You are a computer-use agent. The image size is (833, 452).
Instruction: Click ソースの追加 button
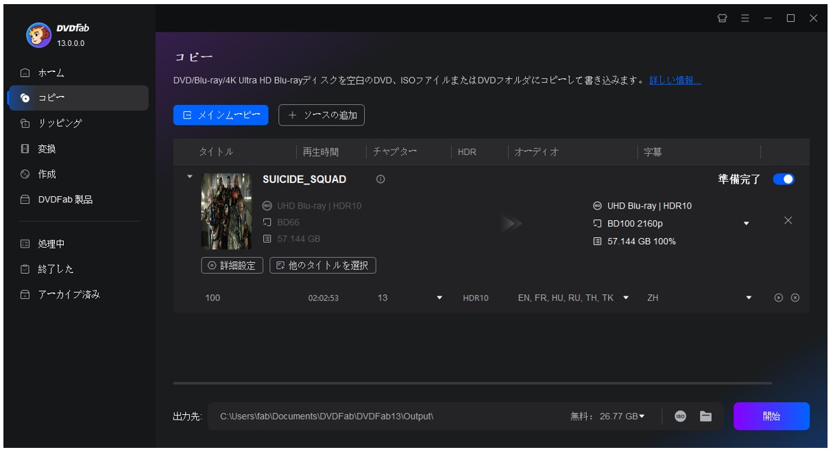pos(322,115)
